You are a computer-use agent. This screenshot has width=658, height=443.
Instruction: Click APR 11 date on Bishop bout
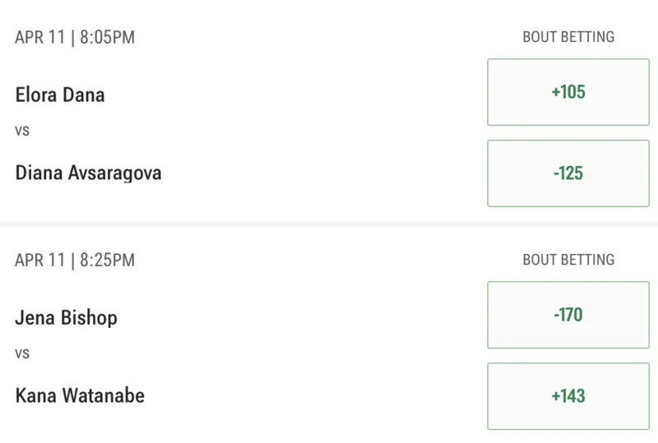tap(41, 261)
